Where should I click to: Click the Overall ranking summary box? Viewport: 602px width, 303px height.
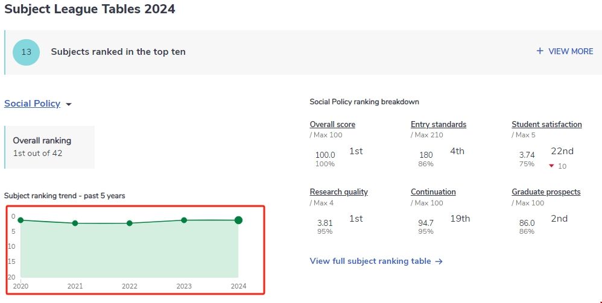click(x=49, y=147)
